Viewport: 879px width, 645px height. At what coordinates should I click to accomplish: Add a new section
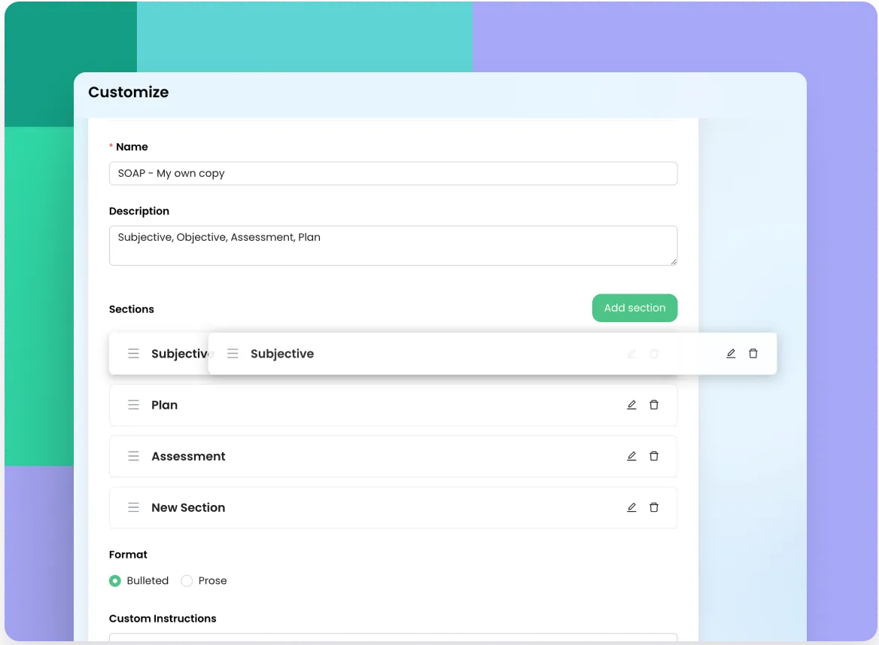(634, 308)
